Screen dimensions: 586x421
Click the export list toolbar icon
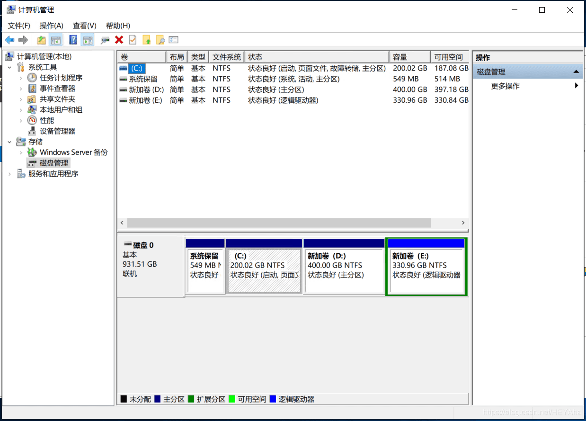(x=173, y=39)
